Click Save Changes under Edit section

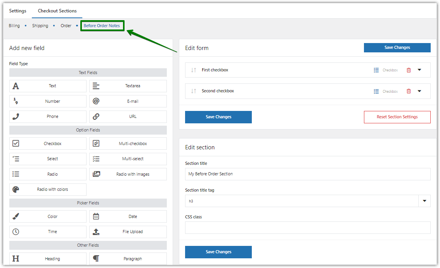(218, 252)
